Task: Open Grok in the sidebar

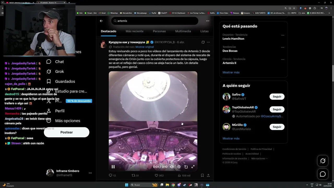Action: click(55, 72)
